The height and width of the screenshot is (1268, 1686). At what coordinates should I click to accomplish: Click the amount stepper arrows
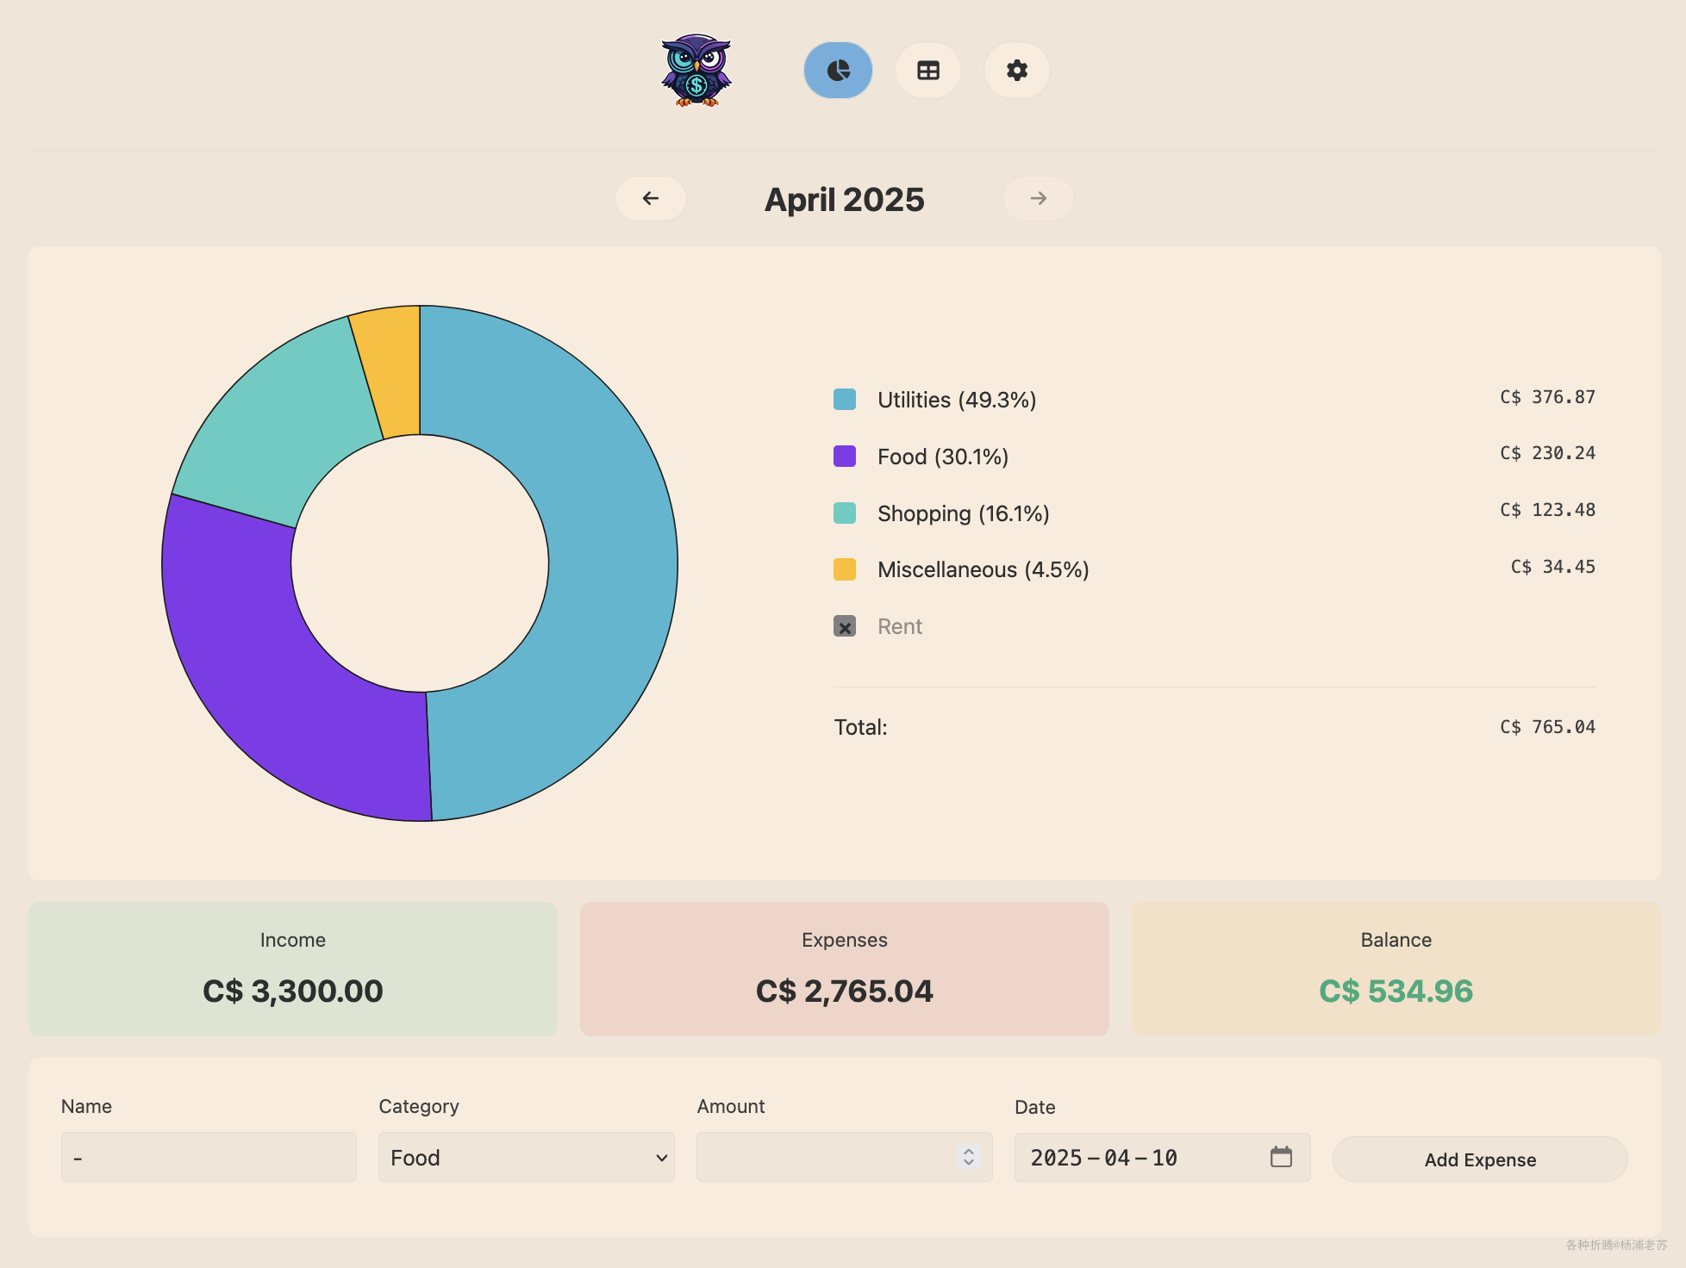(969, 1157)
